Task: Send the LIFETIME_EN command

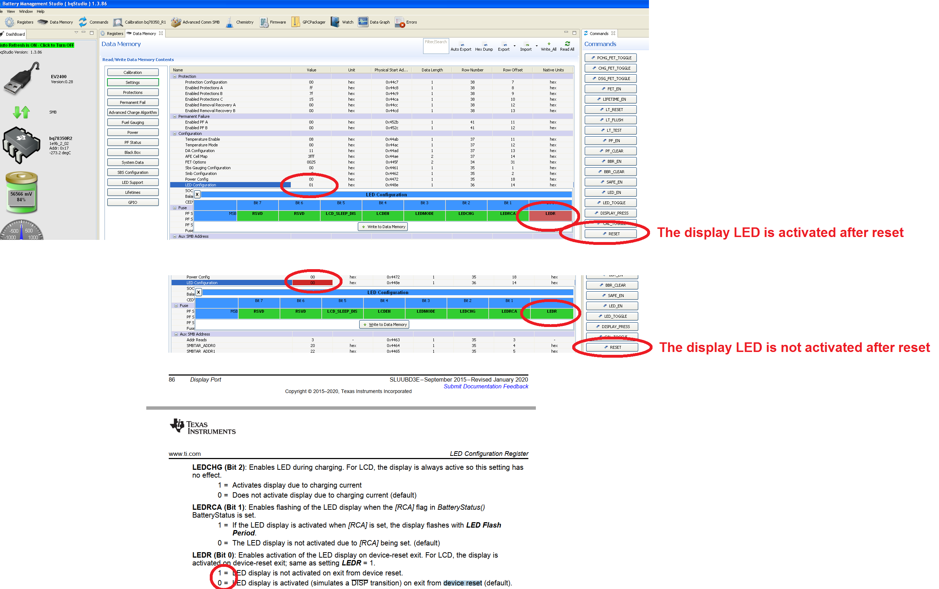Action: tap(610, 99)
